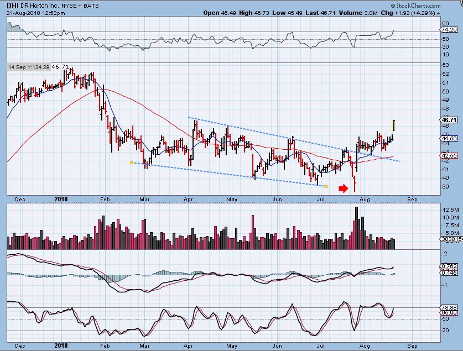
Task: Click the 42.55 moving average tag
Action: pos(449,155)
